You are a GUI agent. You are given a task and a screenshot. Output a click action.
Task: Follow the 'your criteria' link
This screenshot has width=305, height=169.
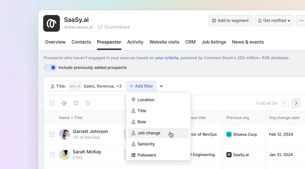(x=167, y=58)
